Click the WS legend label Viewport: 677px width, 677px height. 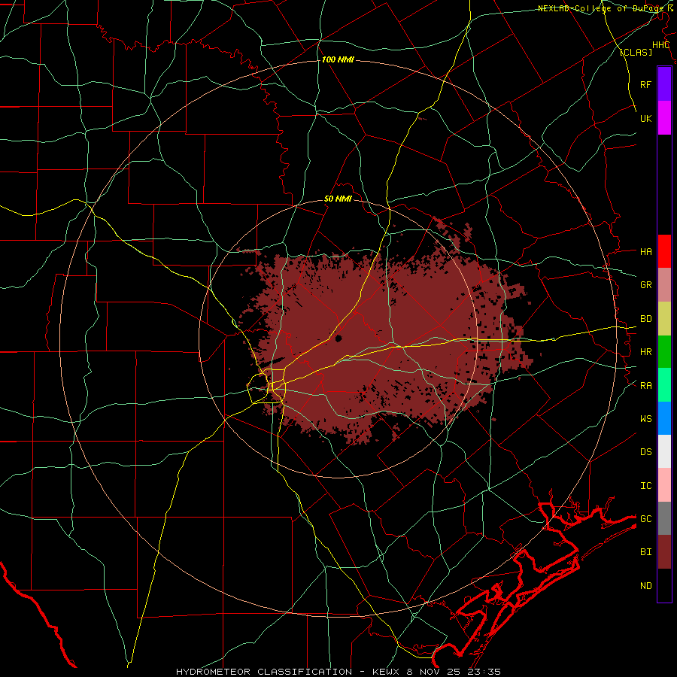tap(645, 418)
